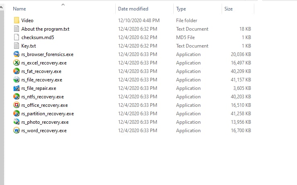Click Application type in rs_file_repair.exe row
This screenshot has height=185, width=297.
point(188,88)
